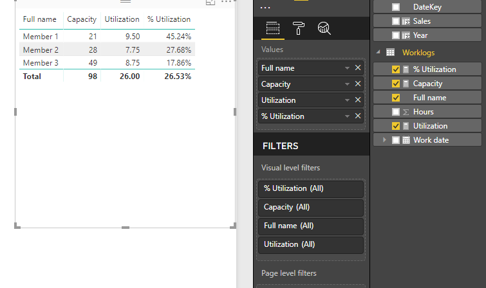
Task: Expand the Work date hierarchy
Action: [384, 140]
